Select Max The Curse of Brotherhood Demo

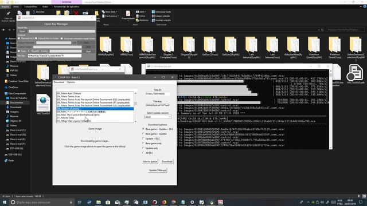(95, 115)
